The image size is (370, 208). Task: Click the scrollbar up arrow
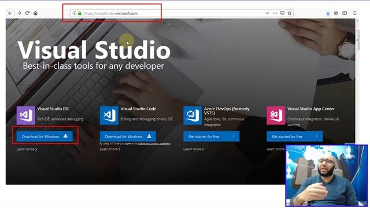357,21
